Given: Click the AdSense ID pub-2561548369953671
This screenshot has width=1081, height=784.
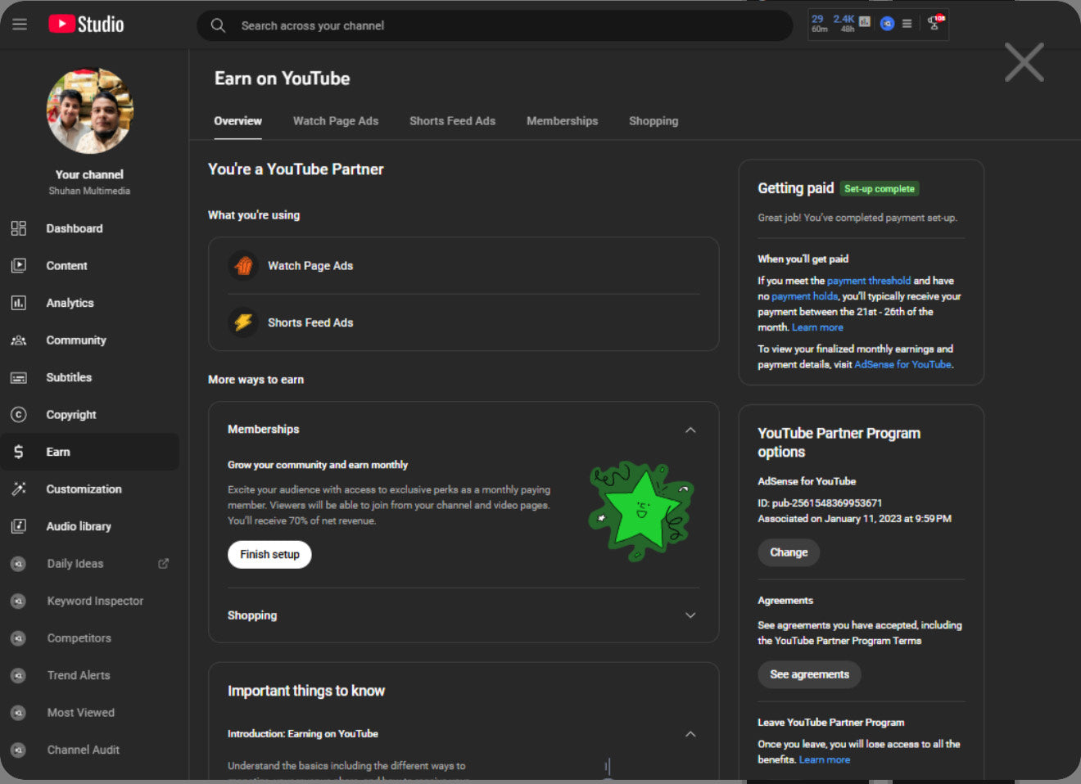Looking at the screenshot, I should click(x=820, y=503).
